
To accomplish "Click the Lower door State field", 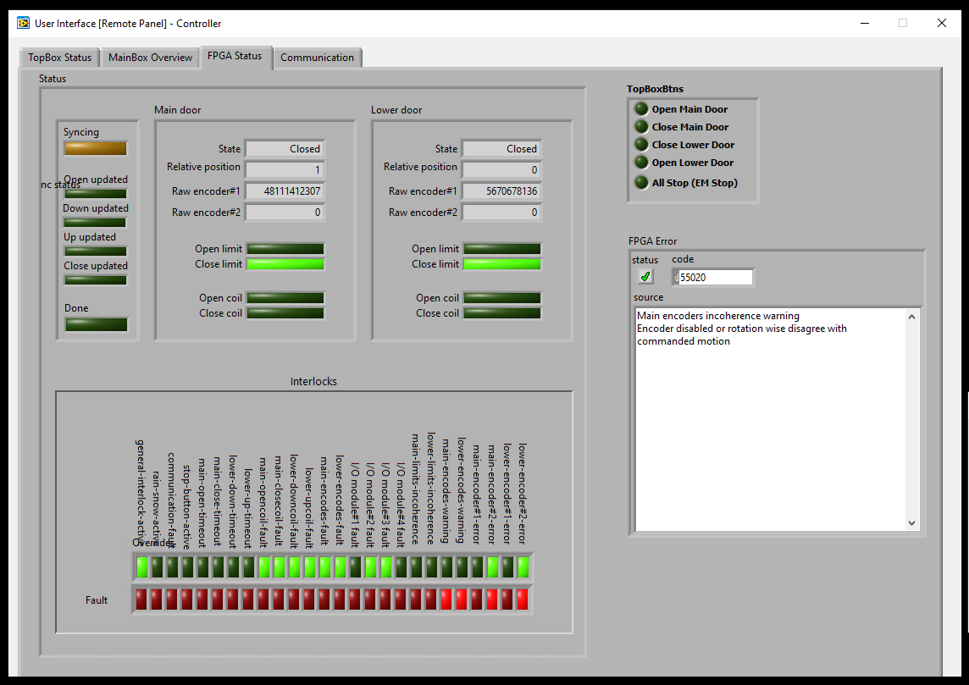I will pos(502,149).
